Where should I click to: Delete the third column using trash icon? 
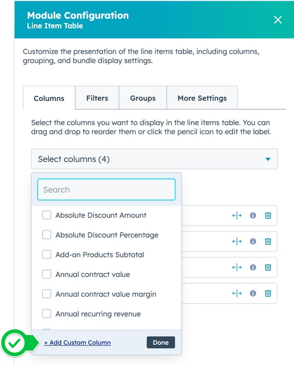(268, 267)
